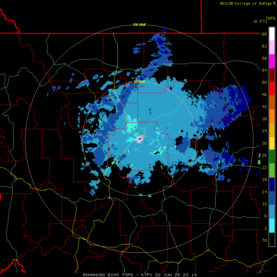Click the [K FT] units label
This screenshot has height=277, width=277.
(x=260, y=21)
